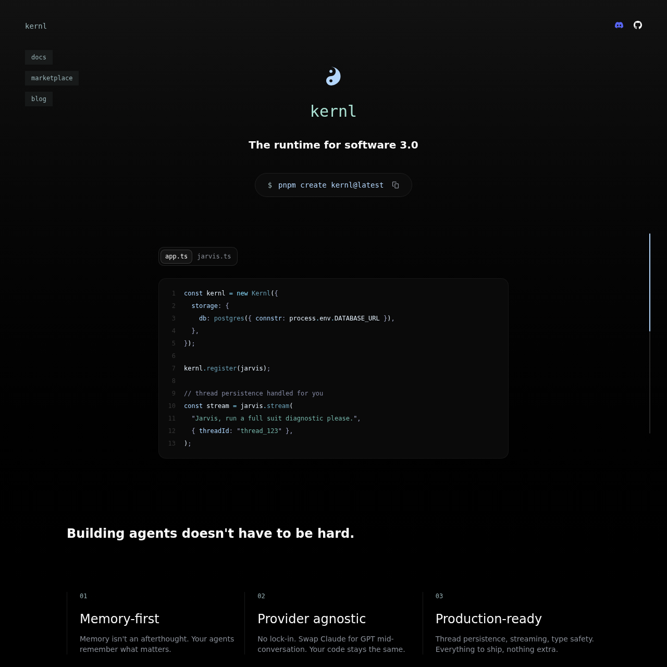Click the 'threadId: "thread_123"' code line
667x667 pixels.
pyautogui.click(x=242, y=431)
